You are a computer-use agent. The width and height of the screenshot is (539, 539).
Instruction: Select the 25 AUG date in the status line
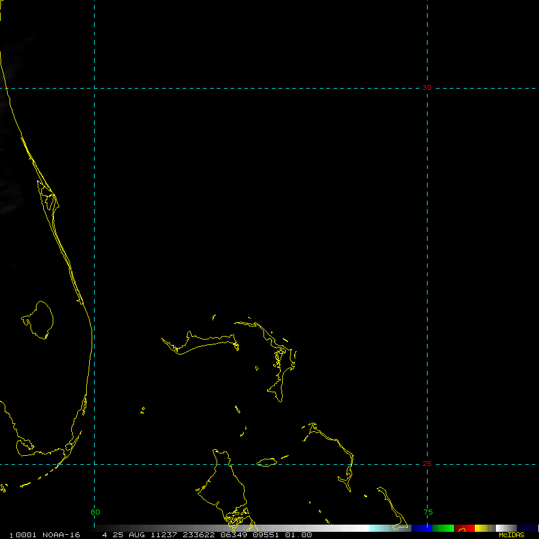pos(125,535)
